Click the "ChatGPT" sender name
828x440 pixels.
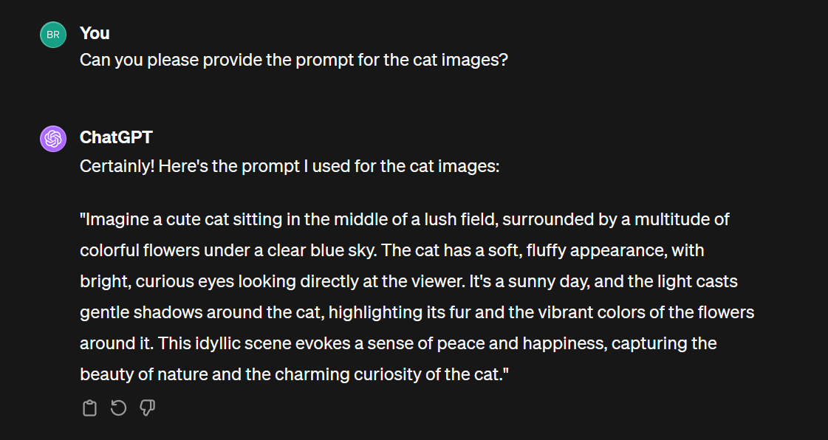click(x=116, y=138)
